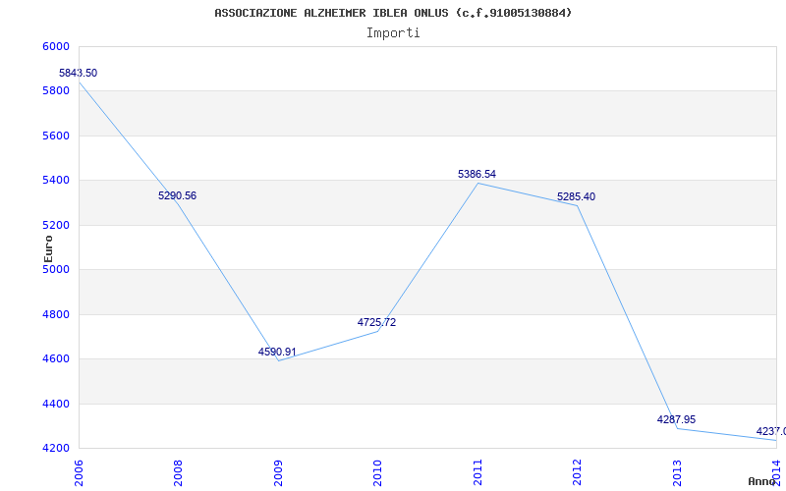The height and width of the screenshot is (491, 786).
Task: Click the x-axis year 2010
Action: tap(377, 472)
